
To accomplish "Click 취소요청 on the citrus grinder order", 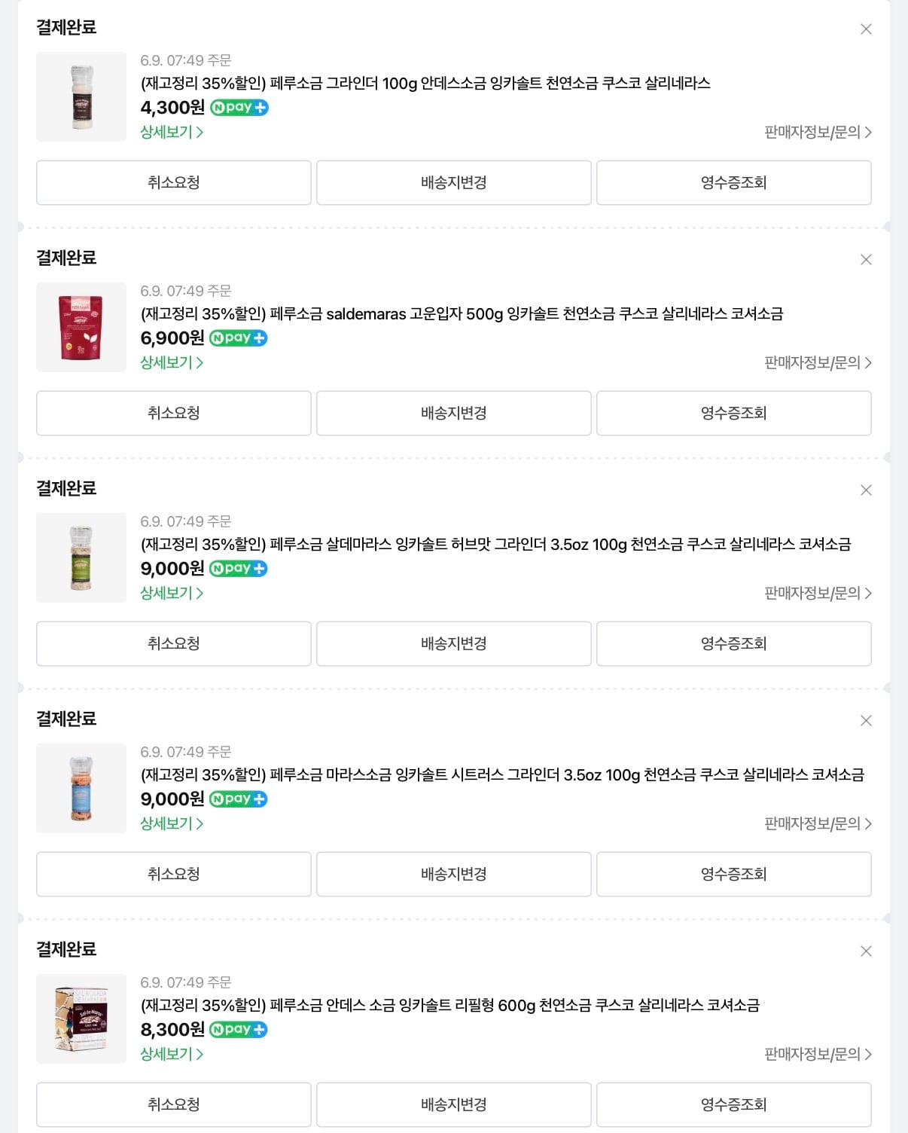I will coord(174,874).
